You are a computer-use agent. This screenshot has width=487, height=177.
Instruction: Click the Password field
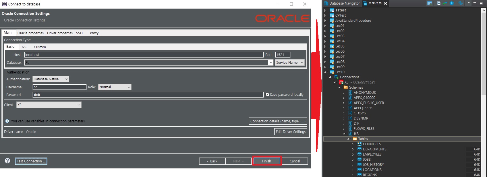tap(148, 95)
